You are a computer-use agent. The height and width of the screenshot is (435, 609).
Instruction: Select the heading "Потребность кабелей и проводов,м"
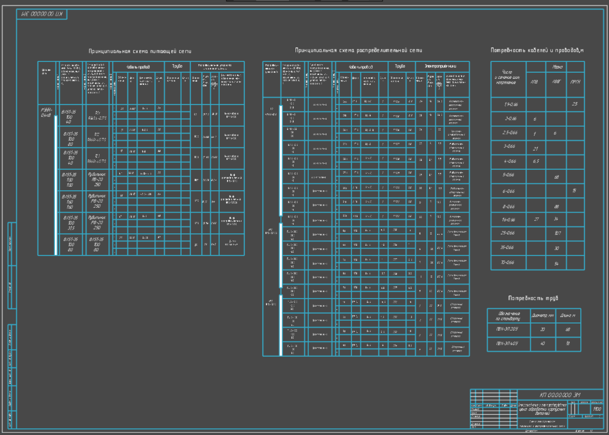pos(537,51)
